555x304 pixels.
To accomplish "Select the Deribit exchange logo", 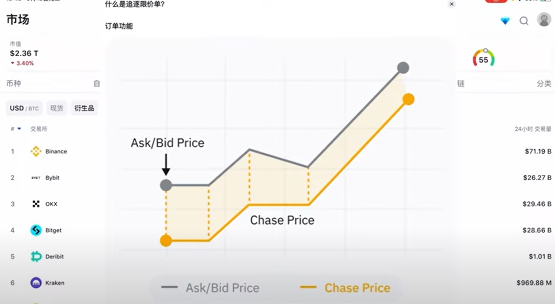I will pos(36,256).
